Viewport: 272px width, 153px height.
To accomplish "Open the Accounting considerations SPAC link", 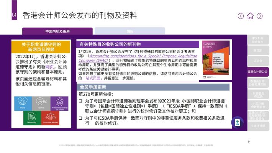I will point(138,58).
